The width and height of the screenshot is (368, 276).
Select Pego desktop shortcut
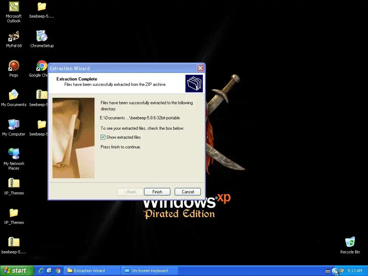[14, 69]
